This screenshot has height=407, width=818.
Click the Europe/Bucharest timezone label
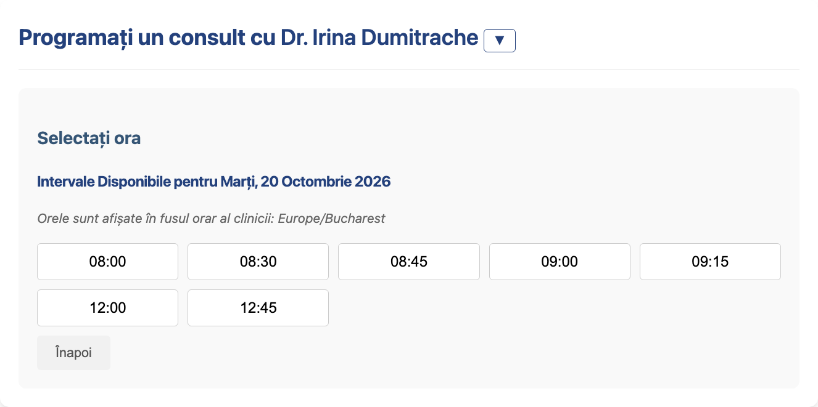pyautogui.click(x=332, y=219)
